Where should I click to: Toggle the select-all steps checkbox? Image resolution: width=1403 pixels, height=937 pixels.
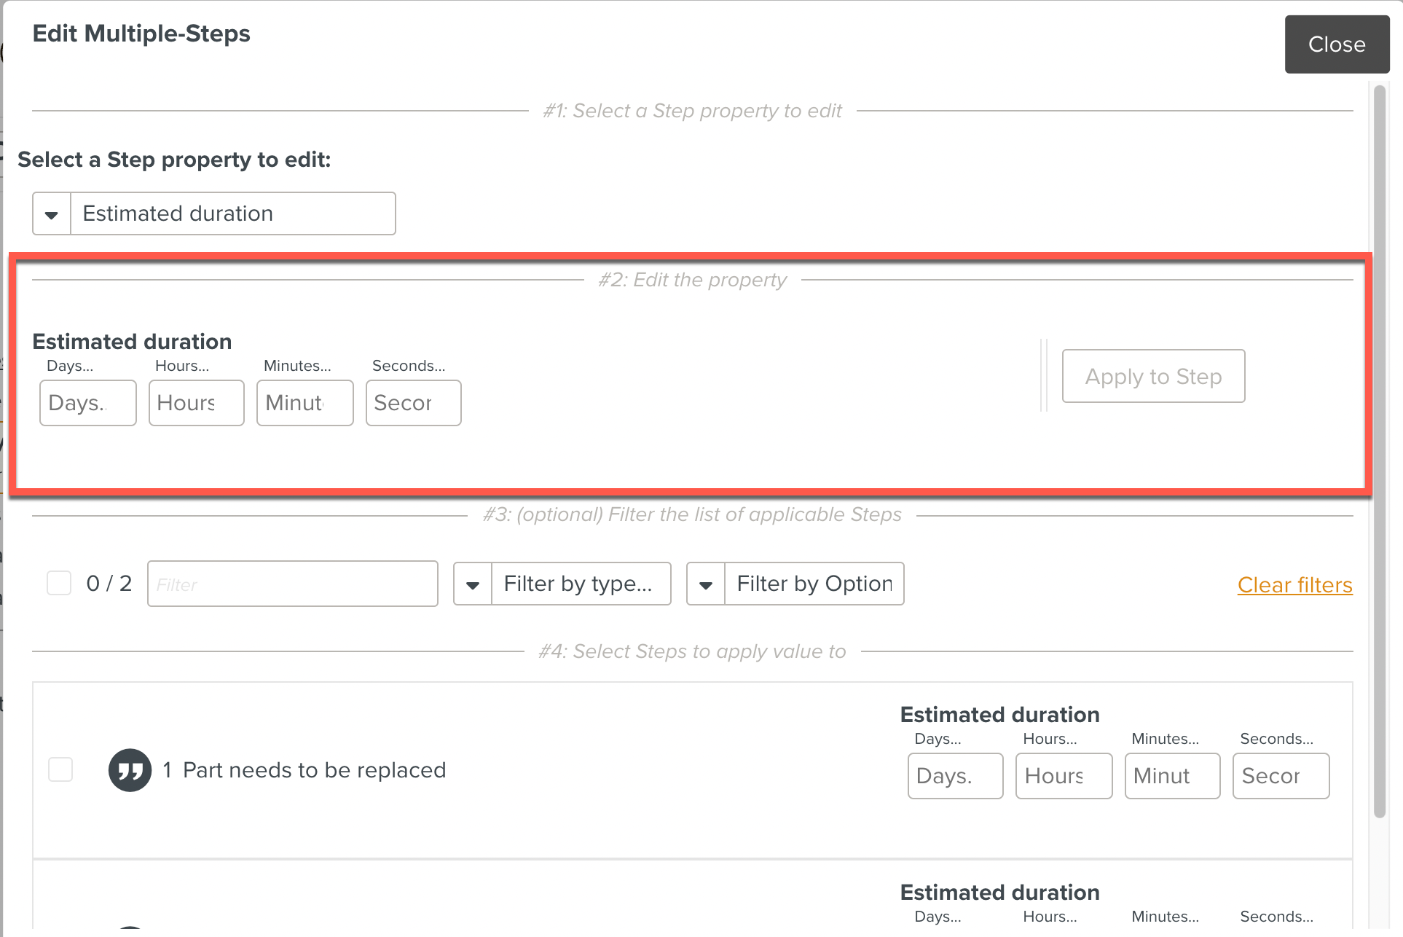pyautogui.click(x=59, y=583)
